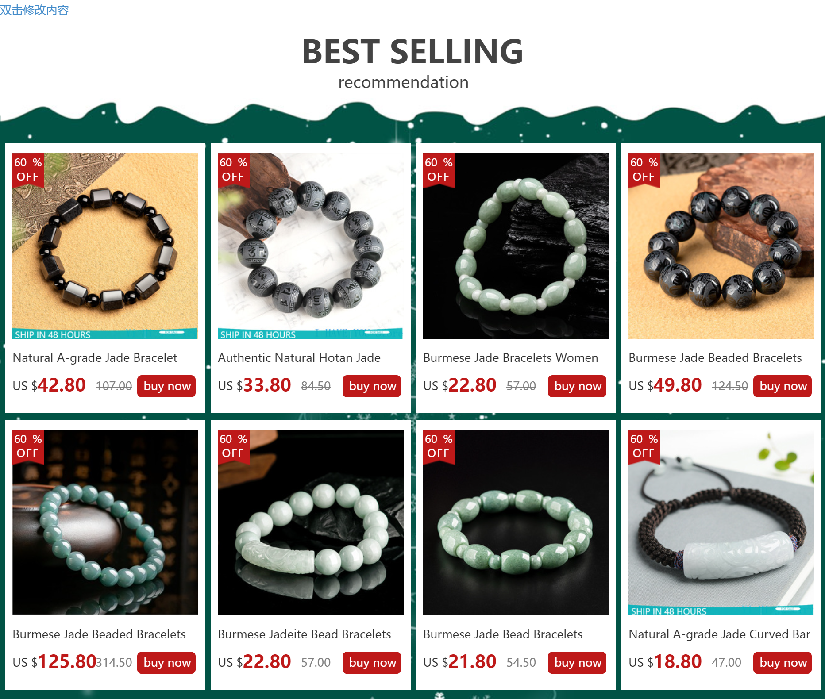This screenshot has height=699, width=825.
Task: Open the black rectangular bead bracelet image
Action: click(x=105, y=246)
